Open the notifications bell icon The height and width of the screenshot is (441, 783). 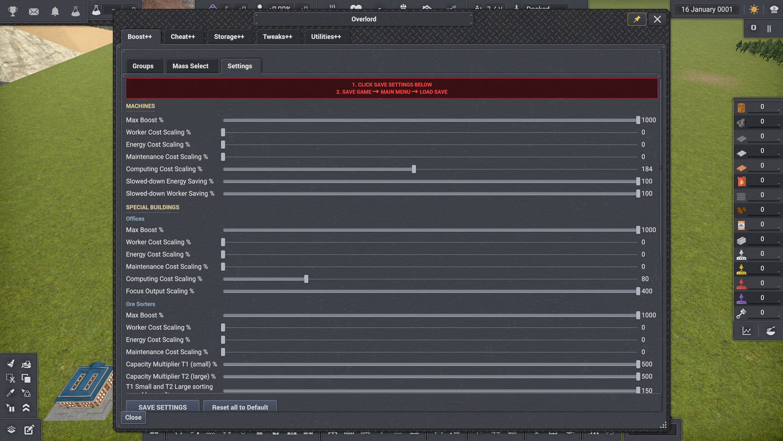pyautogui.click(x=55, y=11)
